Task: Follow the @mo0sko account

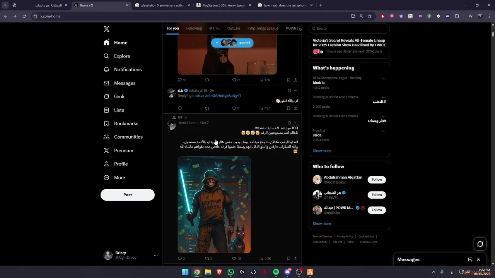Action: [x=377, y=210]
